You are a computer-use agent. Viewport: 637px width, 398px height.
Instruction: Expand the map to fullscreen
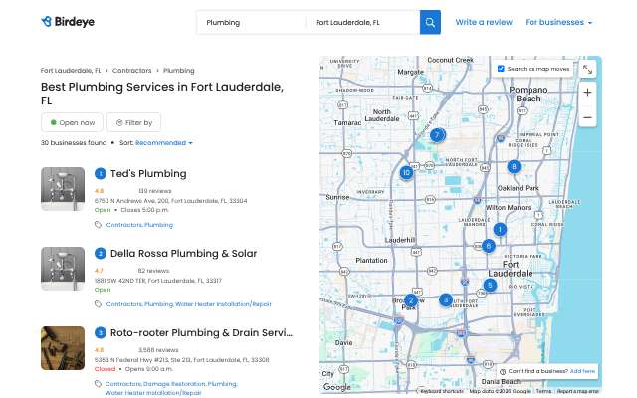click(587, 69)
